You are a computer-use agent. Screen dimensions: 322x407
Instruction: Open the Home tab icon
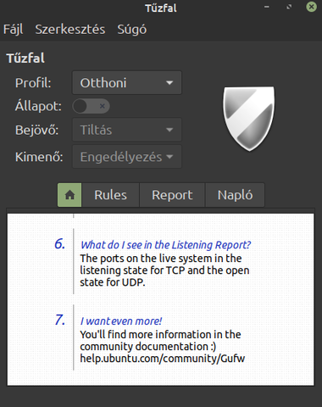coord(69,195)
